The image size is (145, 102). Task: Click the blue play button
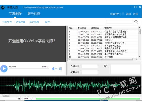point(4,69)
